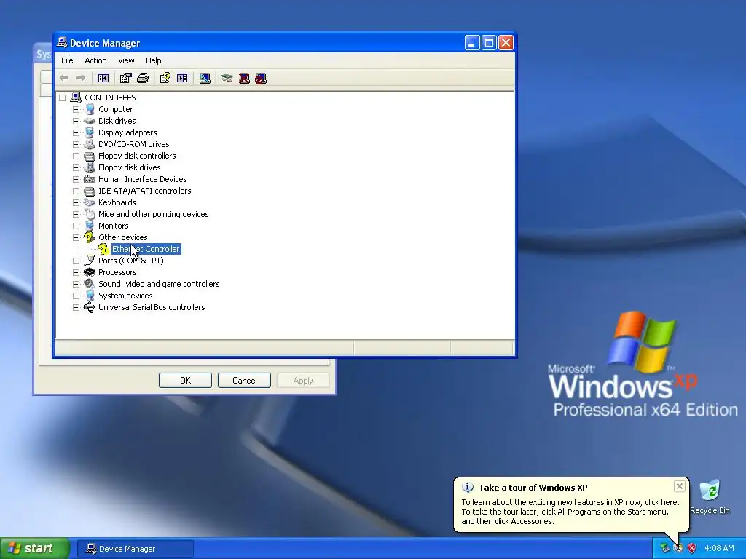Expand the System devices node
The image size is (746, 559).
point(76,296)
